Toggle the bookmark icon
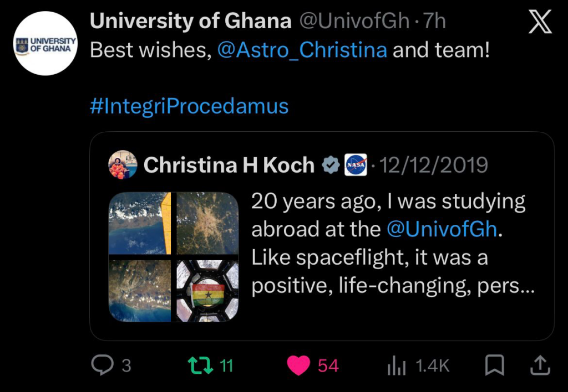The image size is (568, 392). coord(494,365)
